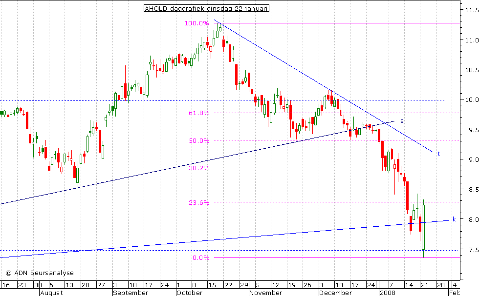This screenshot has height=296, width=480.
Task: Click the 11.5 price axis value
Action: click(x=471, y=10)
